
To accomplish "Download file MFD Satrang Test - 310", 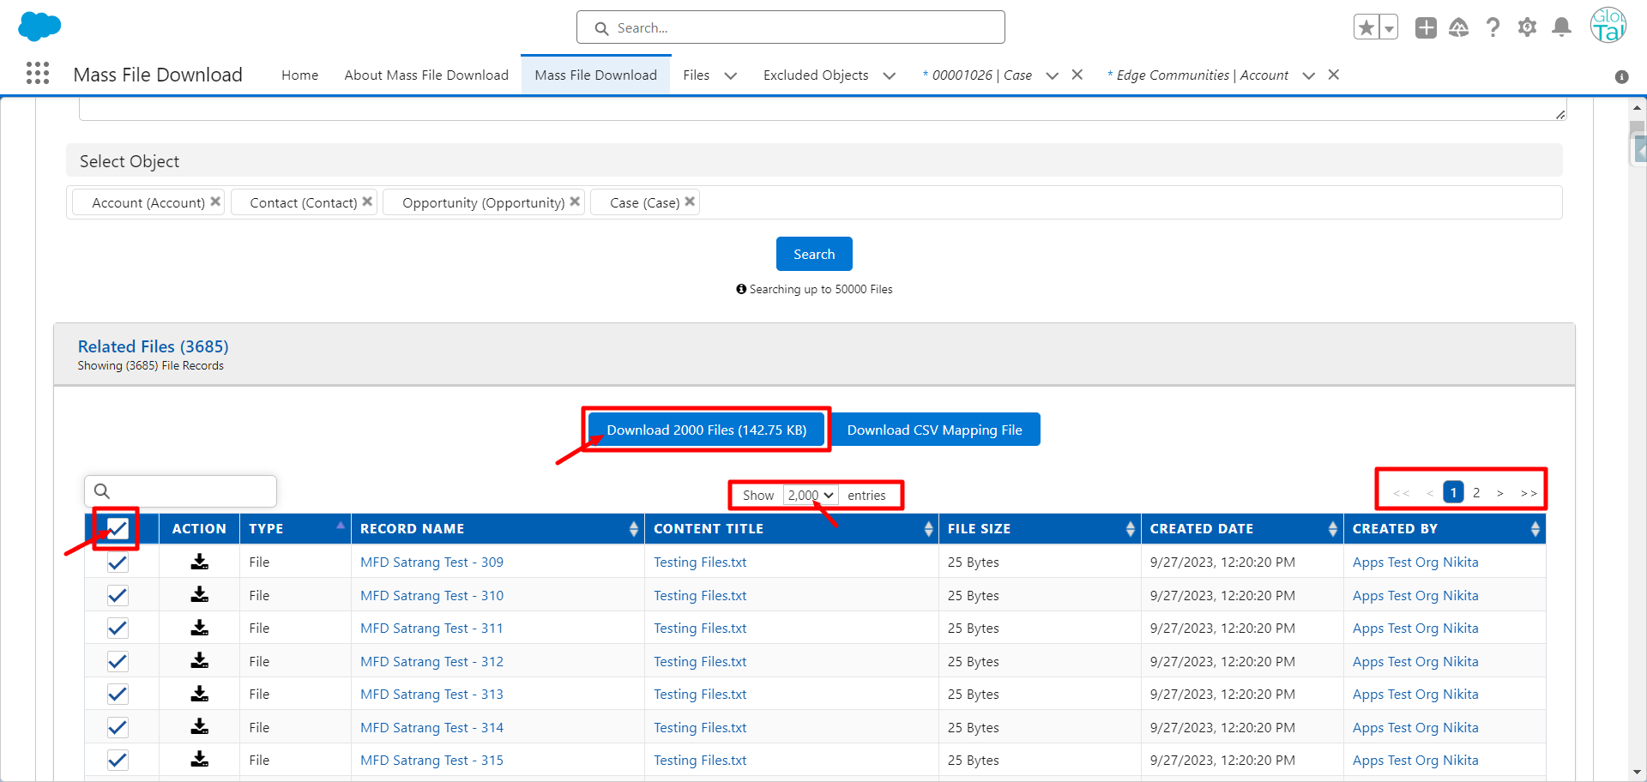I will pyautogui.click(x=200, y=594).
